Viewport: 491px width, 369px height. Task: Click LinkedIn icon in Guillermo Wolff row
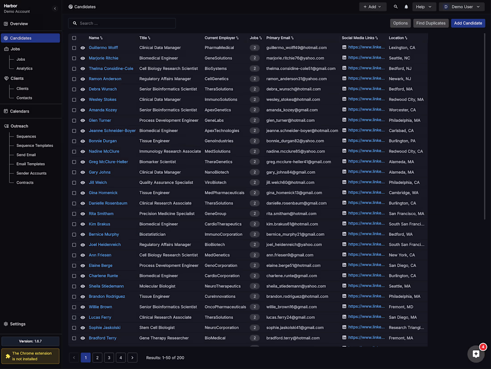point(344,47)
